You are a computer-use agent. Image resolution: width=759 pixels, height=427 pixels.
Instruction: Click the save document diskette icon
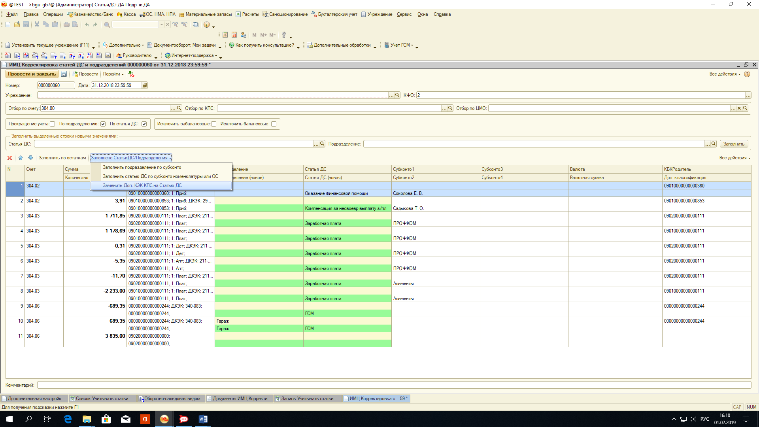pyautogui.click(x=64, y=74)
